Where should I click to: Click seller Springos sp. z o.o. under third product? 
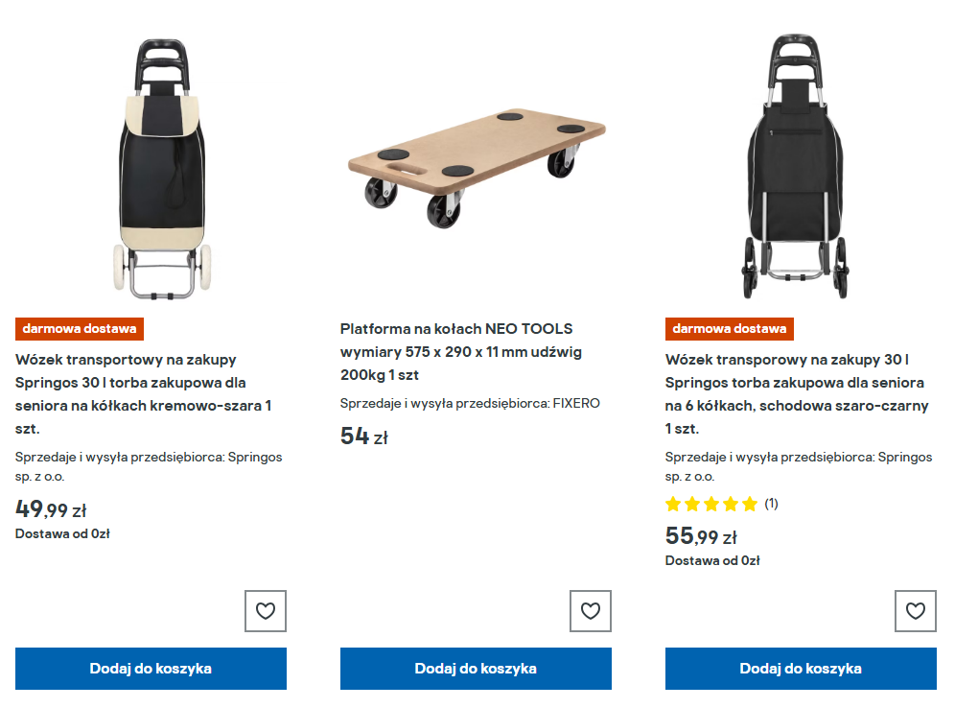coord(799,466)
